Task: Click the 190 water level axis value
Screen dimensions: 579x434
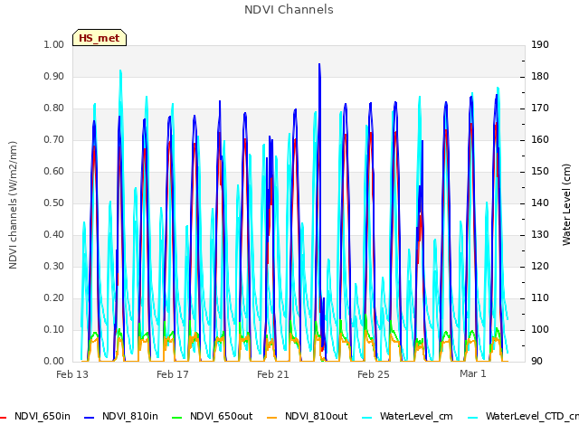Action: point(540,44)
